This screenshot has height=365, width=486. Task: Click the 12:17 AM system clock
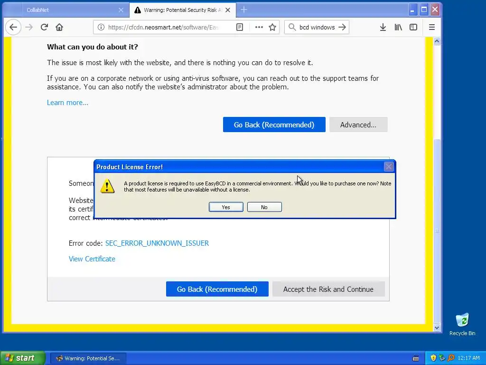[x=468, y=358]
